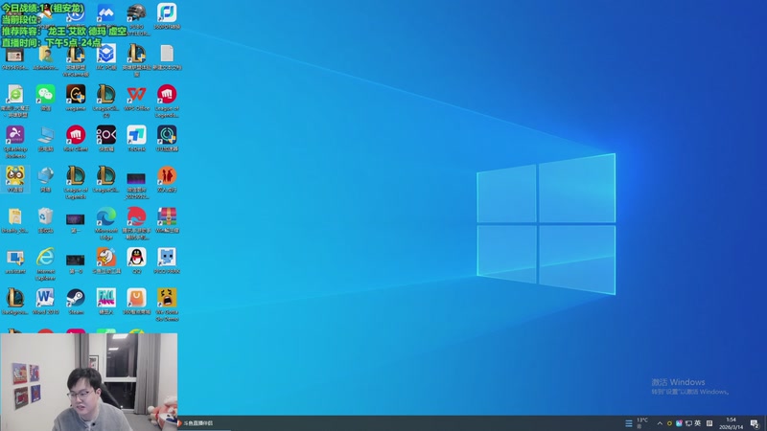Image resolution: width=767 pixels, height=431 pixels.
Task: Select the YY raccoon icon
Action: click(x=15, y=176)
